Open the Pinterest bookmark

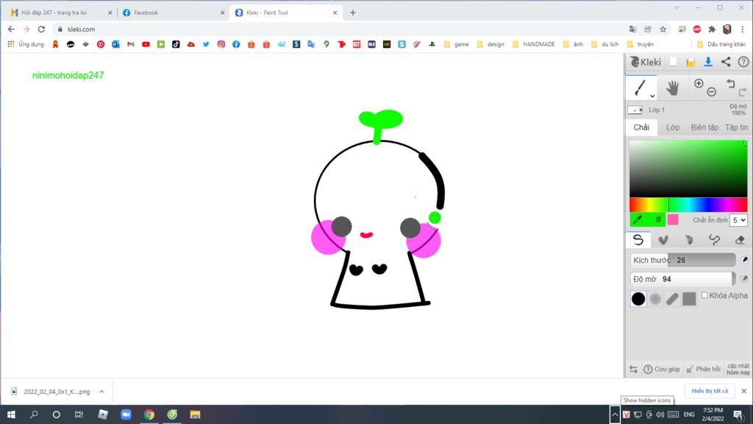point(100,44)
